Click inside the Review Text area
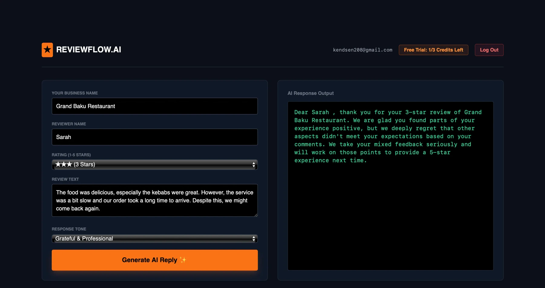545x288 pixels. (x=155, y=200)
